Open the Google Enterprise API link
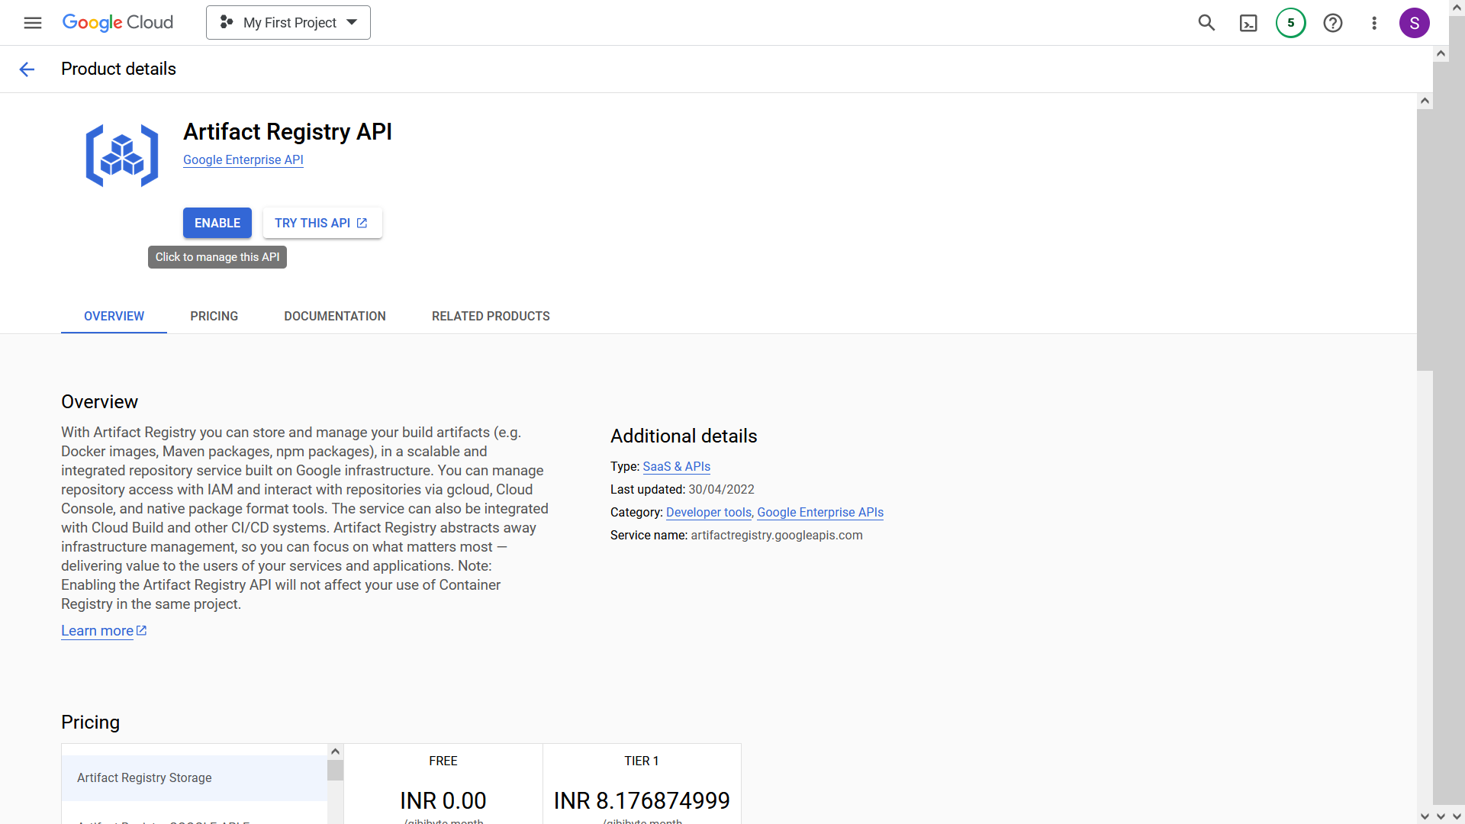This screenshot has width=1465, height=824. [243, 159]
